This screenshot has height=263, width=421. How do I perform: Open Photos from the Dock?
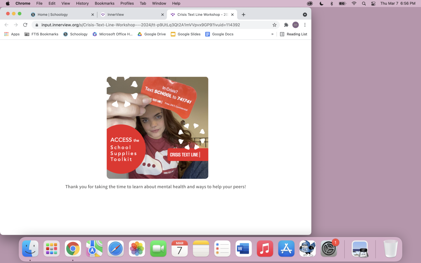pos(137,249)
